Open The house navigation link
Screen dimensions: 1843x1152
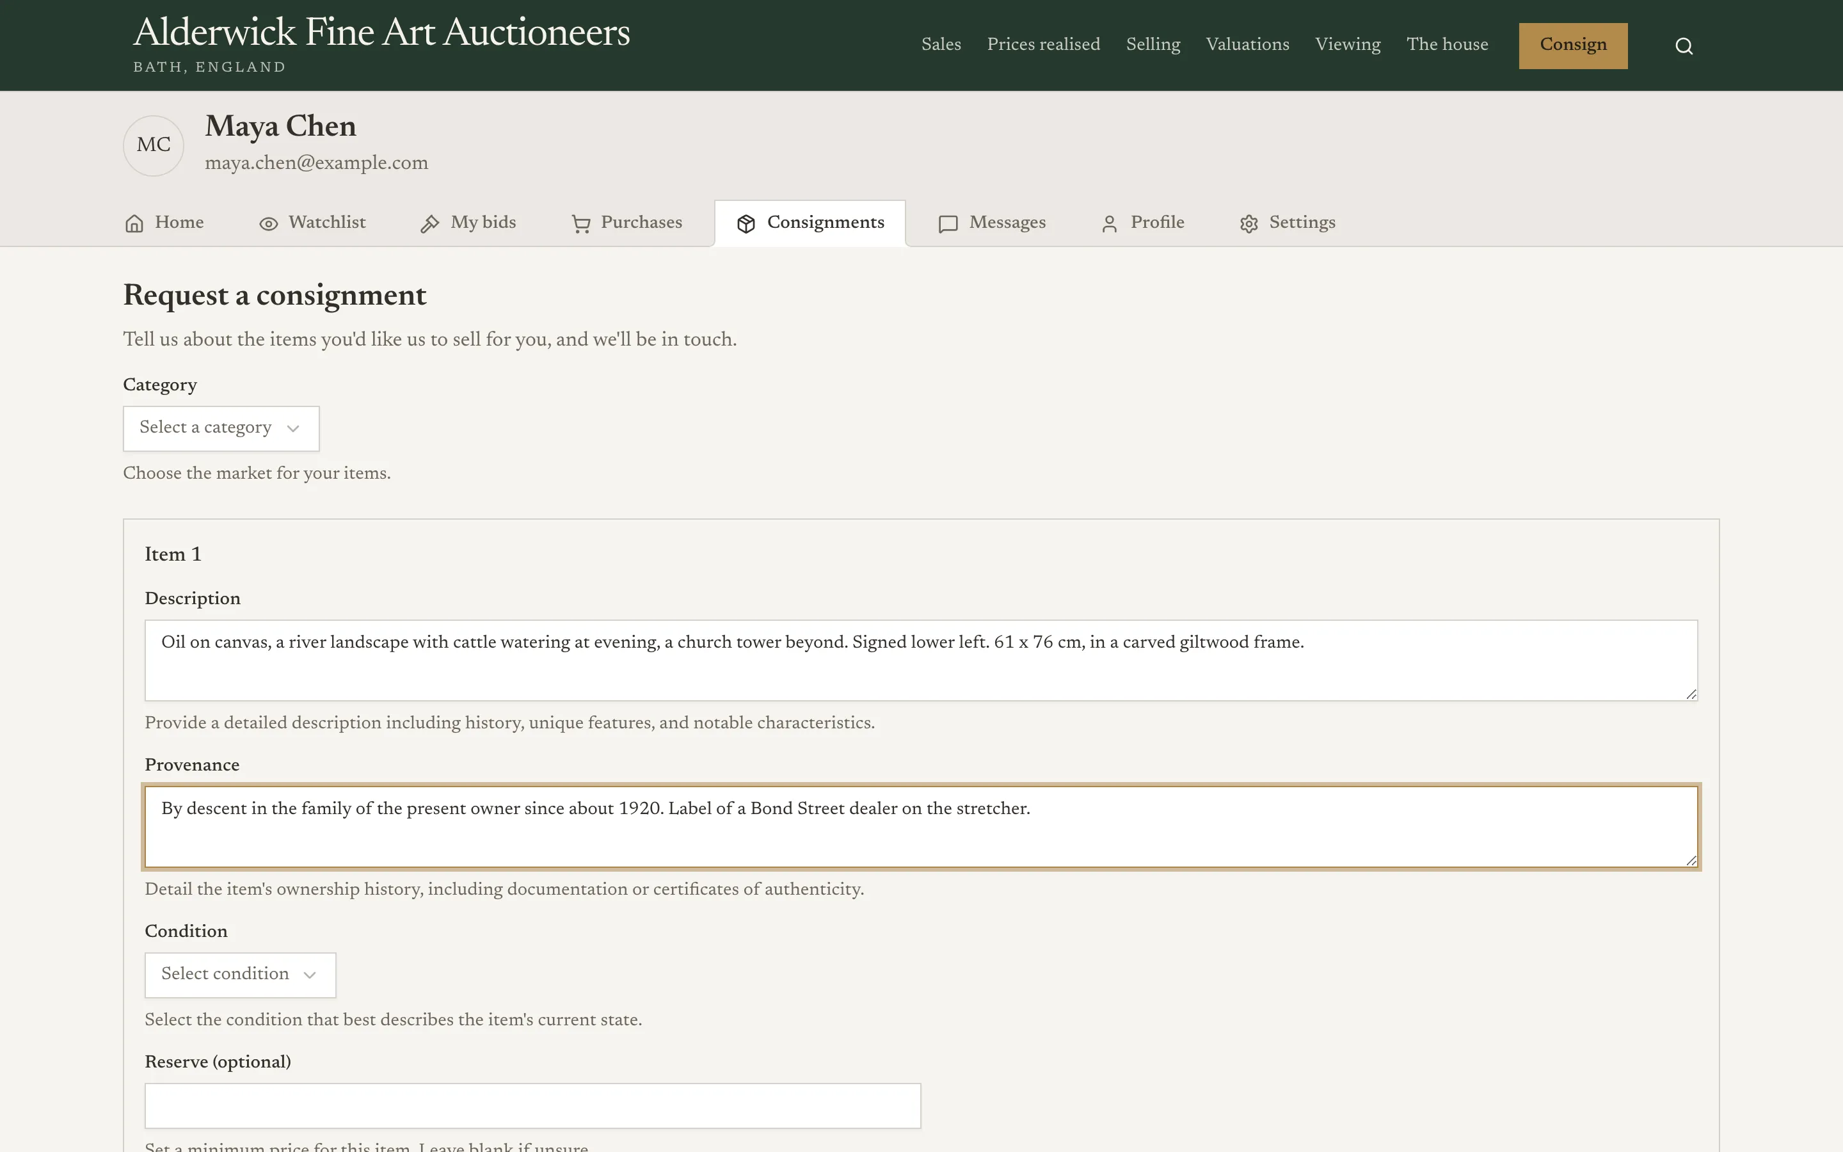(x=1447, y=44)
